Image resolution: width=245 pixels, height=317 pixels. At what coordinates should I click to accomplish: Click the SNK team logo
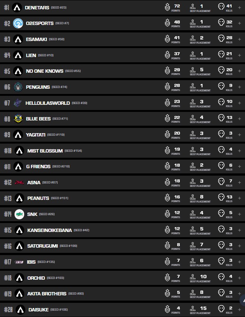point(19,214)
